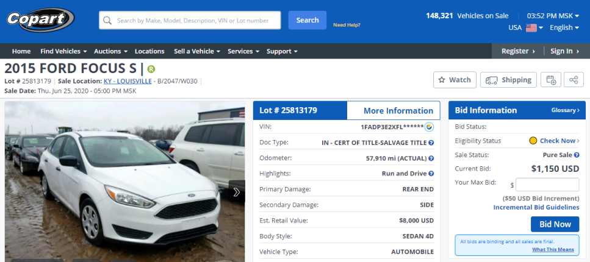Click the info icon beside Pure Sale
The height and width of the screenshot is (262, 590).
click(x=577, y=155)
